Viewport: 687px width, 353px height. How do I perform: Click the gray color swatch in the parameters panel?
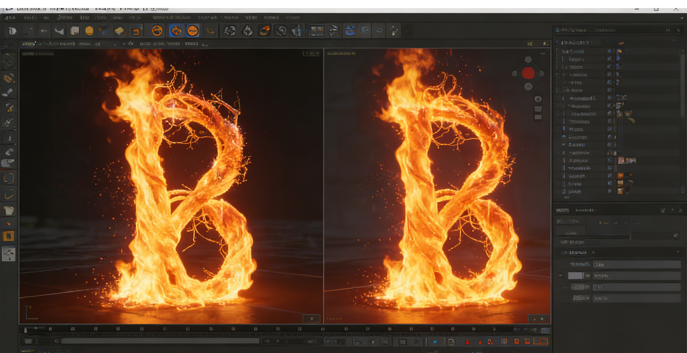(x=575, y=276)
